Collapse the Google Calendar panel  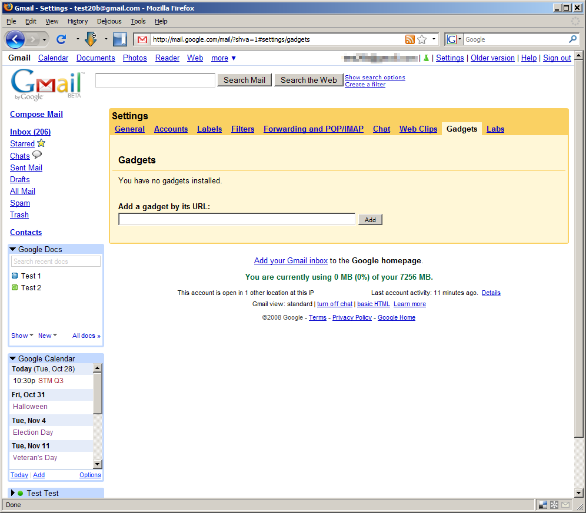coord(13,358)
